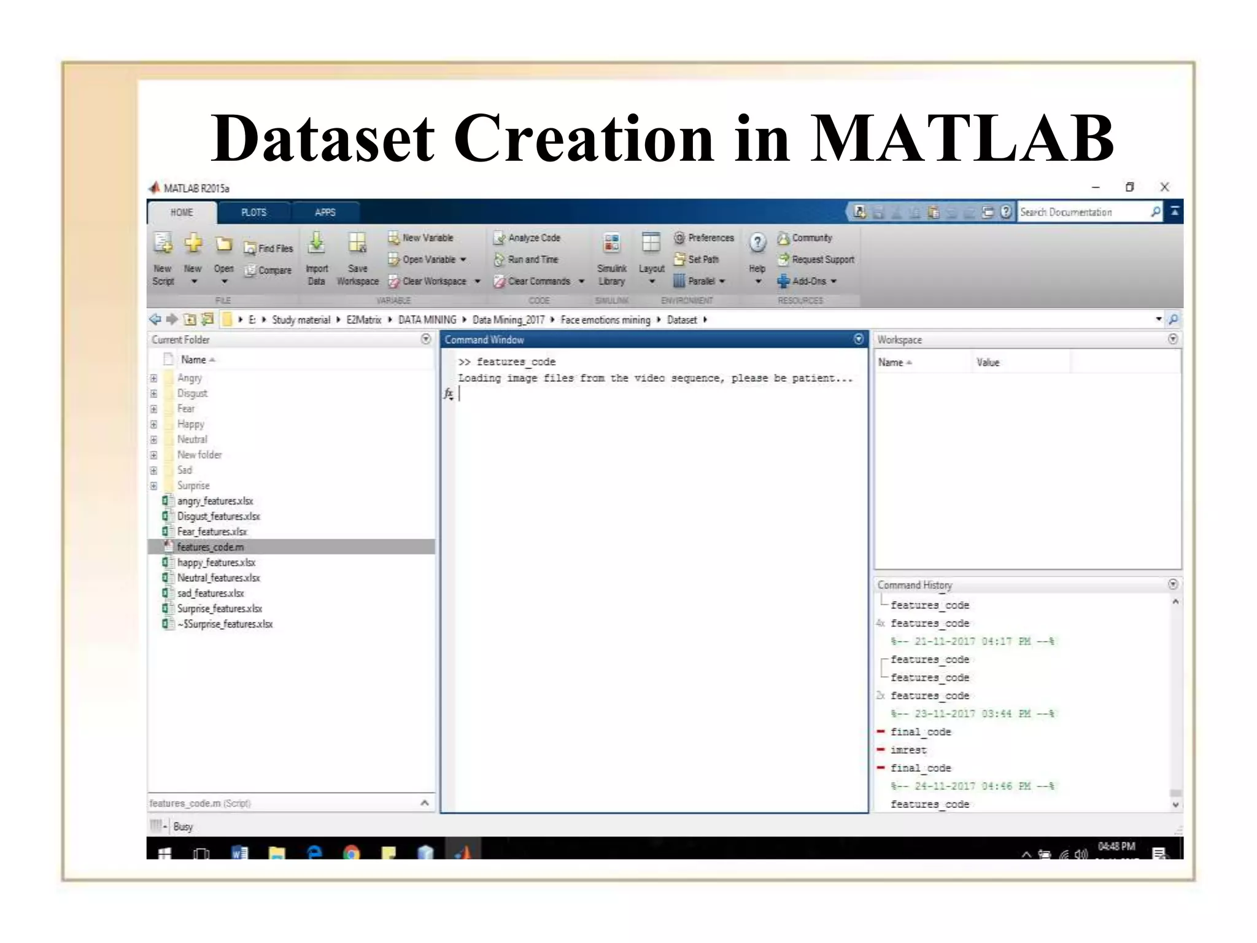
Task: Click the Preferences gear icon
Action: click(679, 238)
